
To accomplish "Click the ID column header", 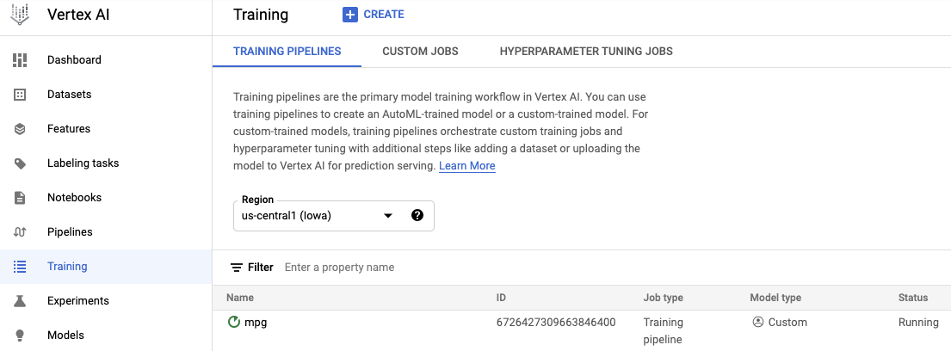I will point(501,298).
